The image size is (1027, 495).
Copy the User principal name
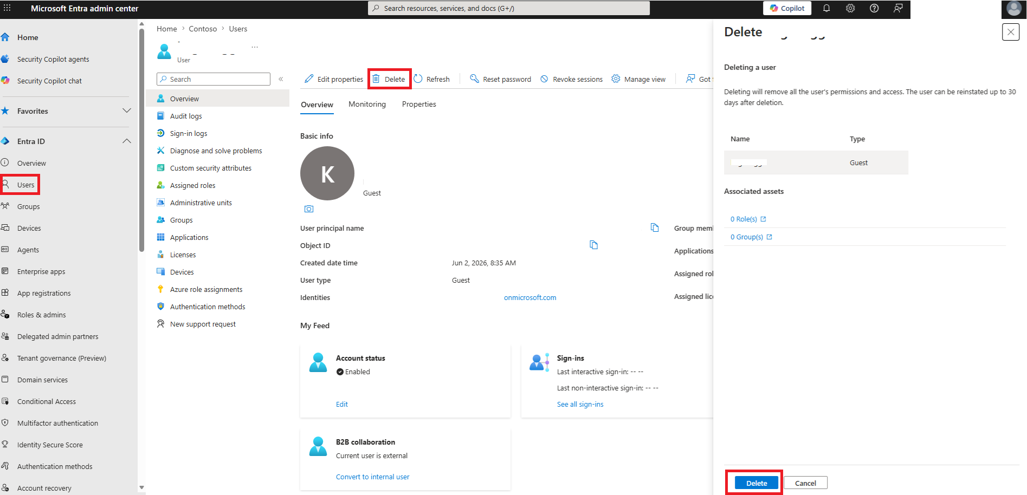pos(655,227)
